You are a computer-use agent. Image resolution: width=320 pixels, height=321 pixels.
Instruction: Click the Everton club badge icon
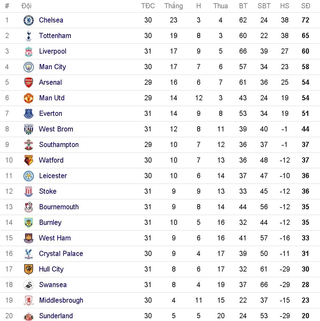coord(29,114)
